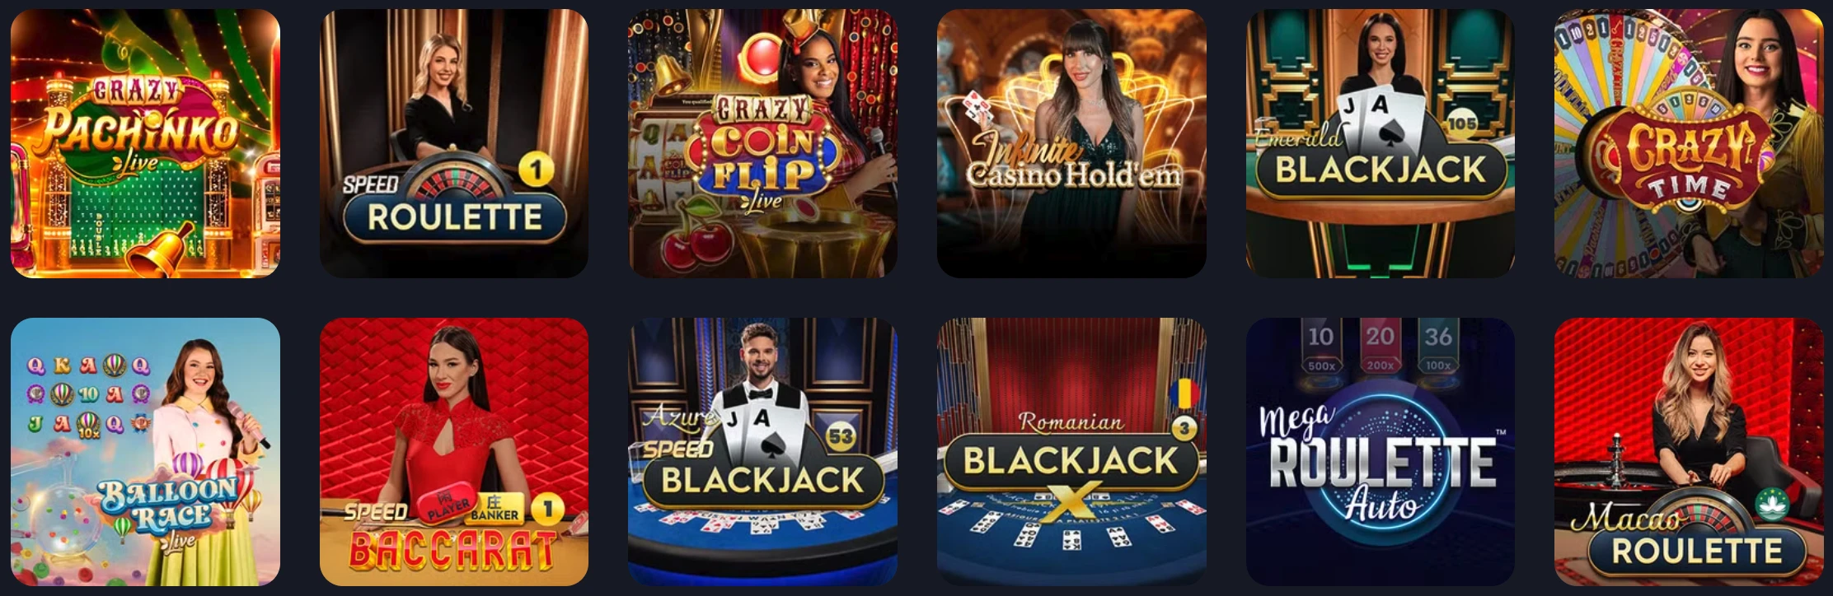Viewport: 1833px width, 596px height.
Task: Click the 53 badge on Azure Blackjack
Action: tap(841, 435)
